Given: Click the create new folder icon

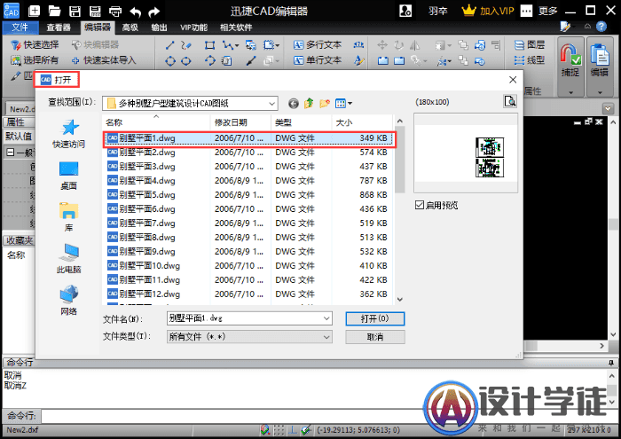Looking at the screenshot, I should tap(325, 103).
